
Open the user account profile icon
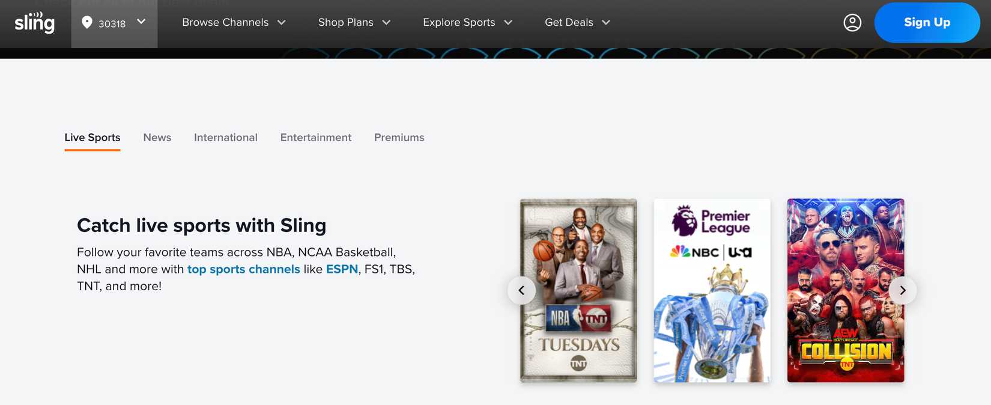tap(852, 22)
